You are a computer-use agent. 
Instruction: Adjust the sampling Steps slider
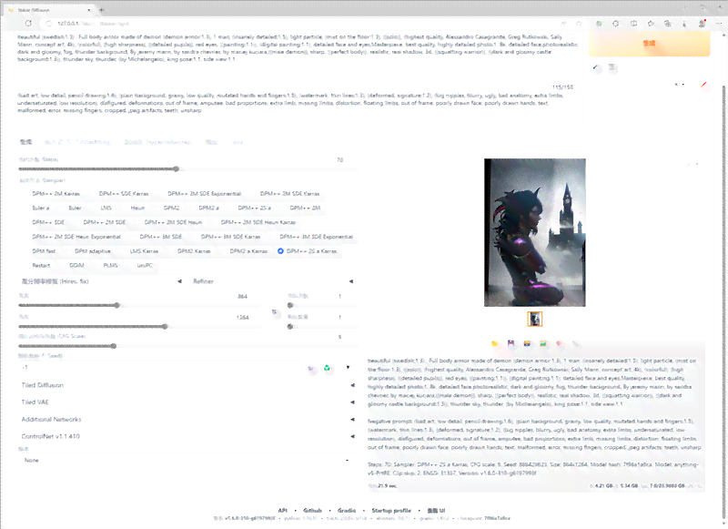(x=187, y=169)
